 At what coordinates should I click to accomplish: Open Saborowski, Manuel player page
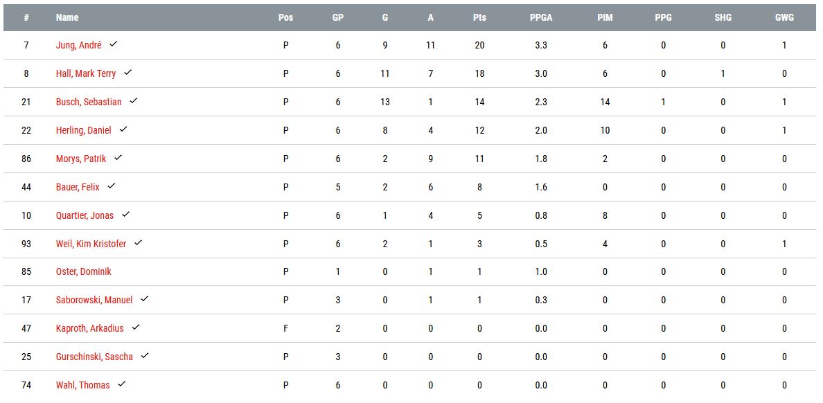tap(94, 301)
